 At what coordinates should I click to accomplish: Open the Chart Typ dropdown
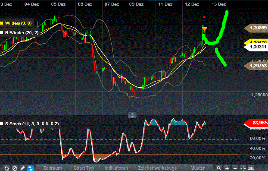pyautogui.click(x=84, y=168)
